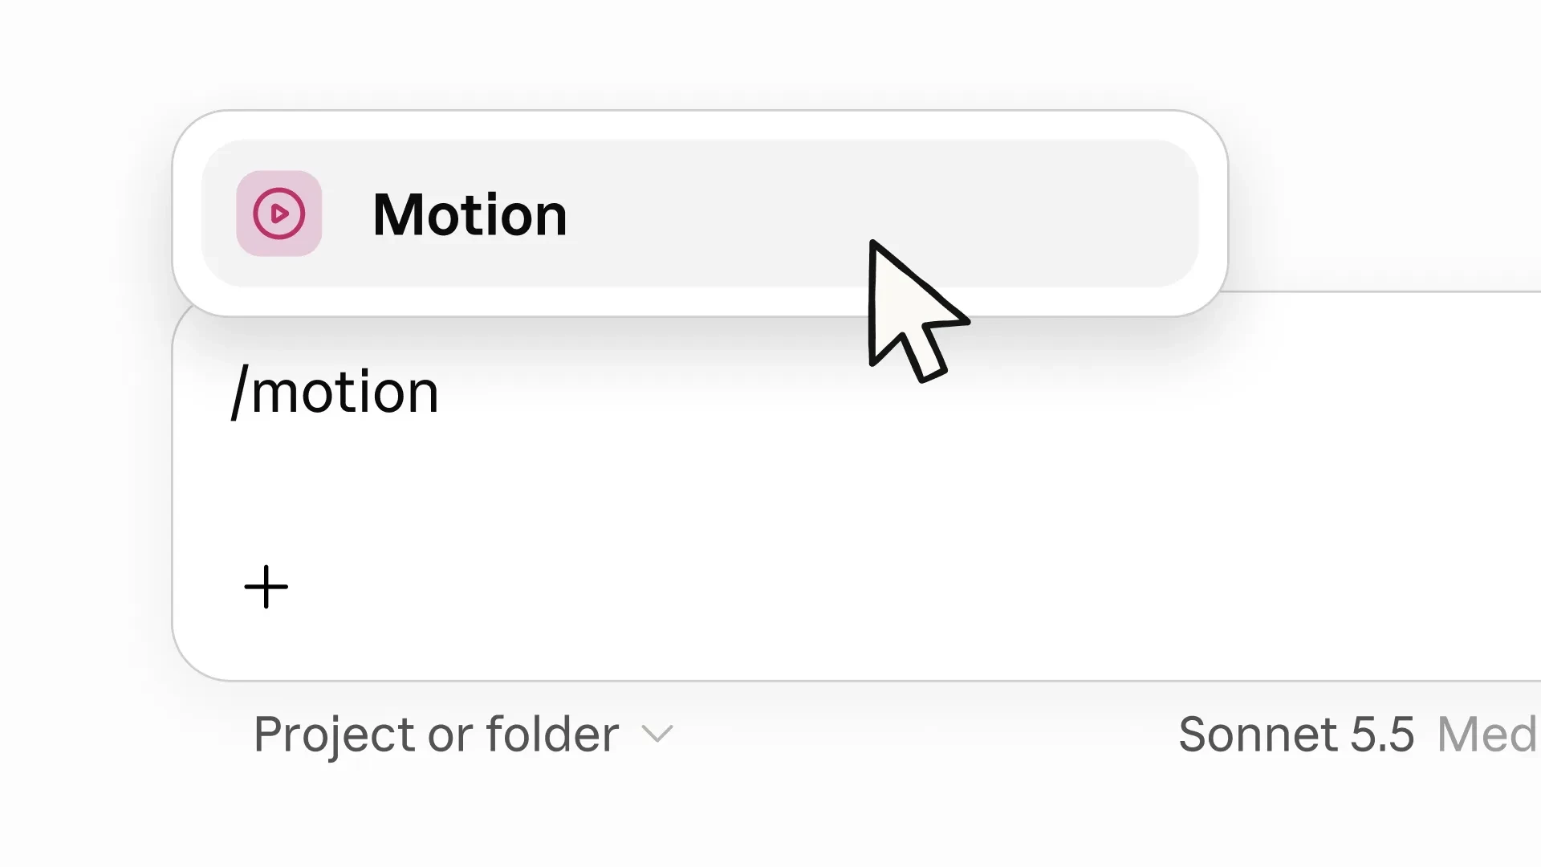Image resolution: width=1541 pixels, height=867 pixels.
Task: Click empty space in the message composer
Action: (x=883, y=498)
